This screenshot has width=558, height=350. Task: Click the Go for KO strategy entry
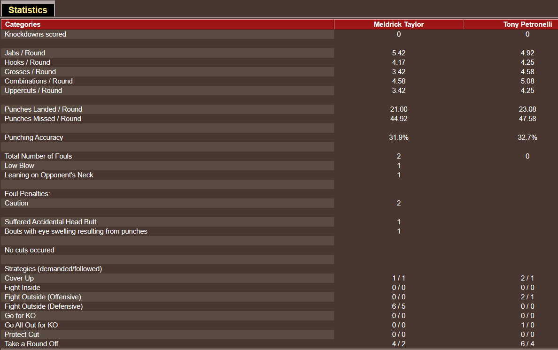[x=20, y=315]
